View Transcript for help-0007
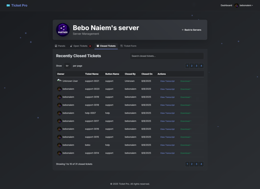 coord(167,113)
